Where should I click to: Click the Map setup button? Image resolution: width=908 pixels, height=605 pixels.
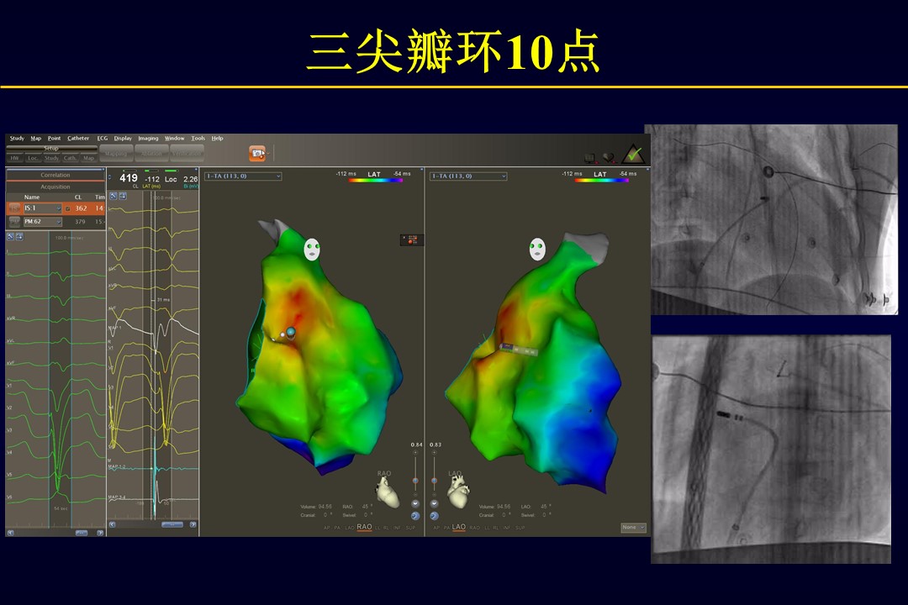pos(88,158)
